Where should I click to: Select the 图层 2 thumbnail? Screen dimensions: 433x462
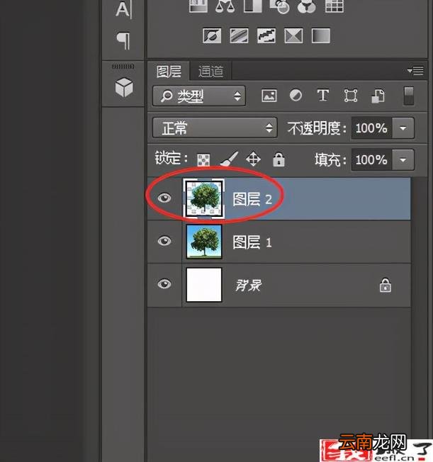coord(203,198)
